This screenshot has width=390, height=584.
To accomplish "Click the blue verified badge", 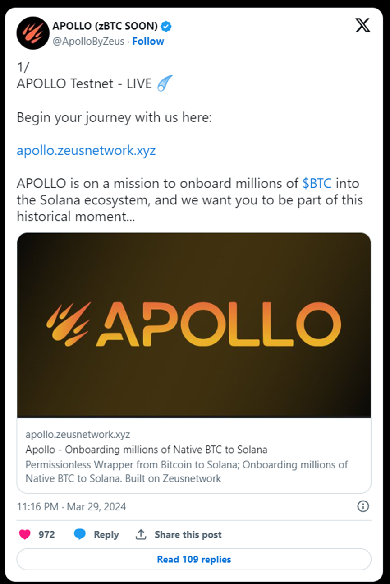I will pos(166,26).
